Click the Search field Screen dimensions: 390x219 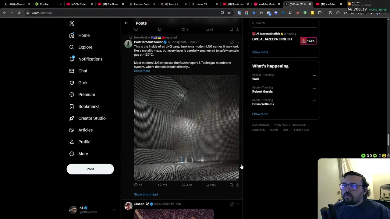[x=284, y=23]
